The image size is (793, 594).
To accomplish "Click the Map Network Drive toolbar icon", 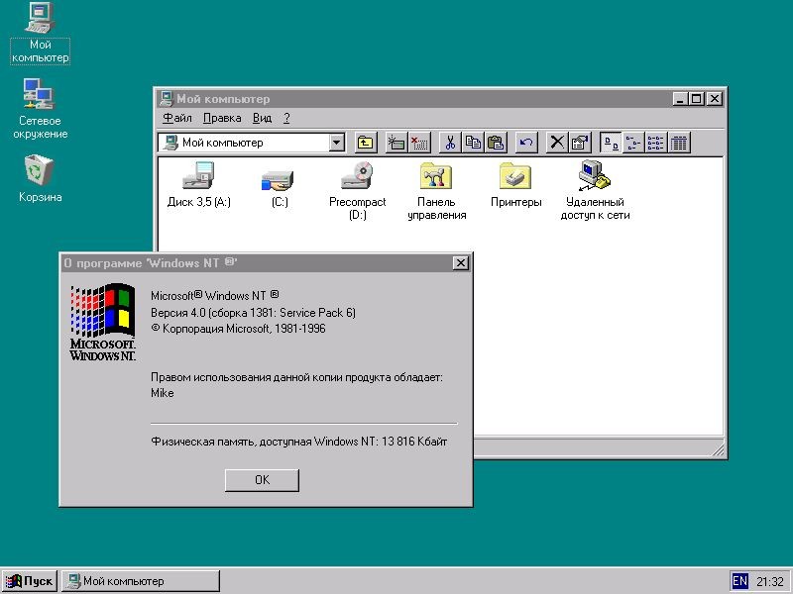I will pos(396,143).
